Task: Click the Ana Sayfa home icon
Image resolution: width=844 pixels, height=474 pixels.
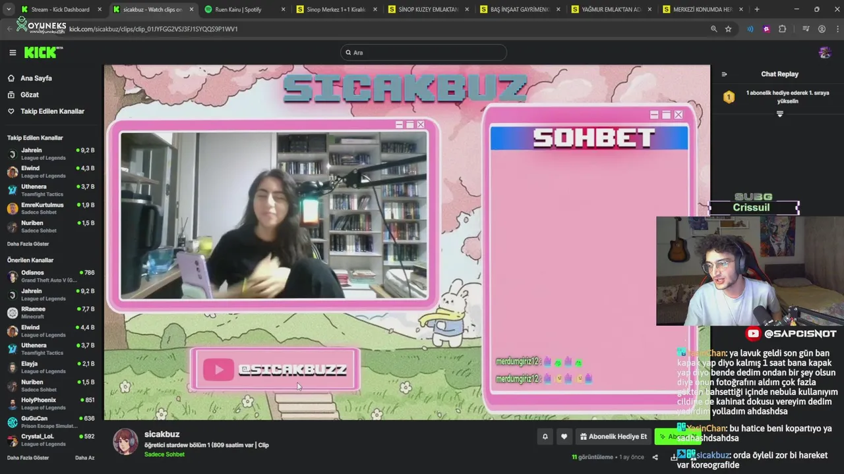Action: coord(11,78)
